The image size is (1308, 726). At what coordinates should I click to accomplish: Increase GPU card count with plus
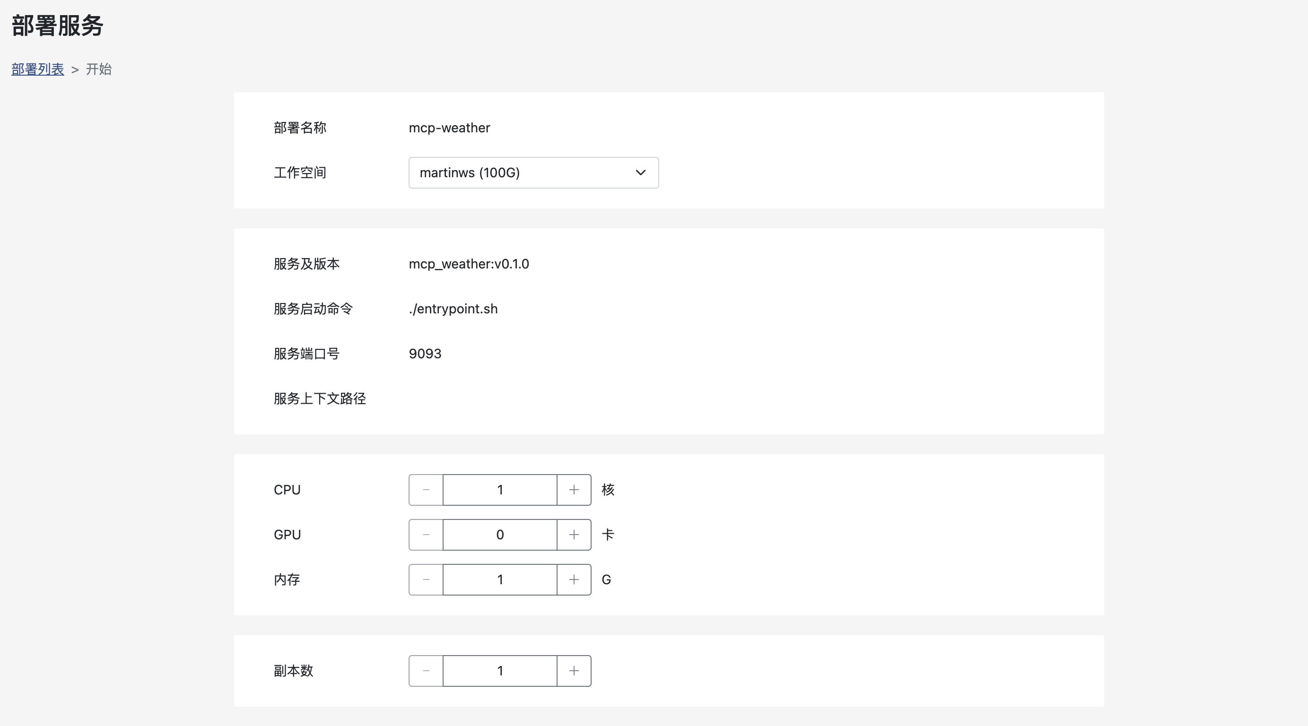pos(574,535)
